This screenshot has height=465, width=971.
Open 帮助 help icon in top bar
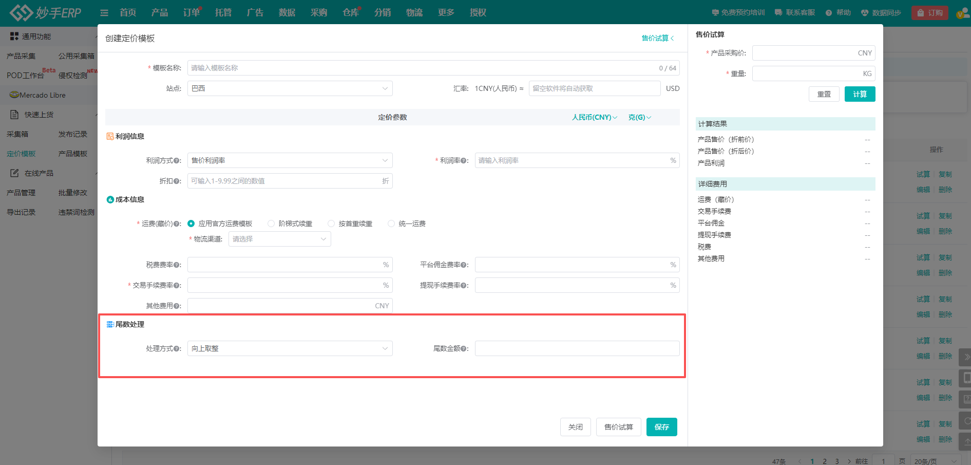click(x=829, y=13)
